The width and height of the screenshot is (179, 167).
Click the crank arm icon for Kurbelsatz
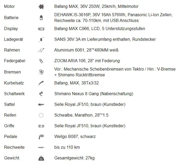(41, 83)
